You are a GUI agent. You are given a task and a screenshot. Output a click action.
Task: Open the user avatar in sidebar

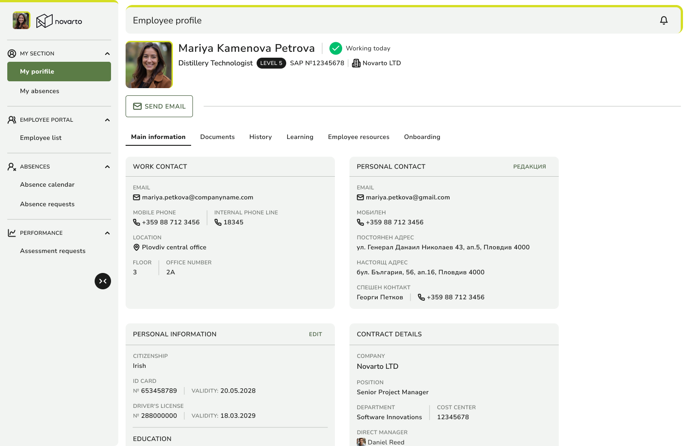coord(21,20)
